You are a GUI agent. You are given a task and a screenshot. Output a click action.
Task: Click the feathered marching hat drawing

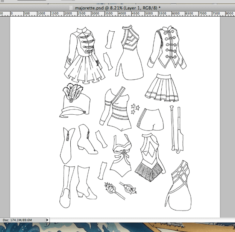75,100
